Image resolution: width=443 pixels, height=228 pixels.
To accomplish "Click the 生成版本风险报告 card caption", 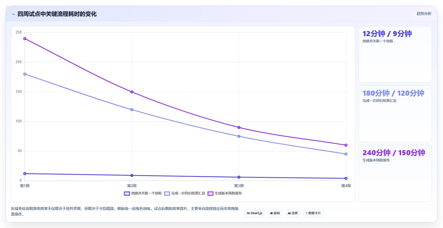I will 376,160.
